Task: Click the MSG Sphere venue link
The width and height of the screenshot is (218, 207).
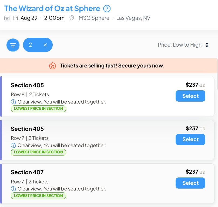Action: pyautogui.click(x=94, y=18)
